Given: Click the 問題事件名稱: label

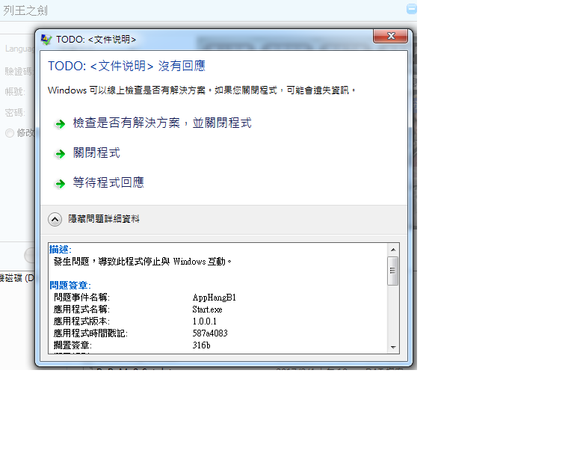Looking at the screenshot, I should [x=81, y=298].
